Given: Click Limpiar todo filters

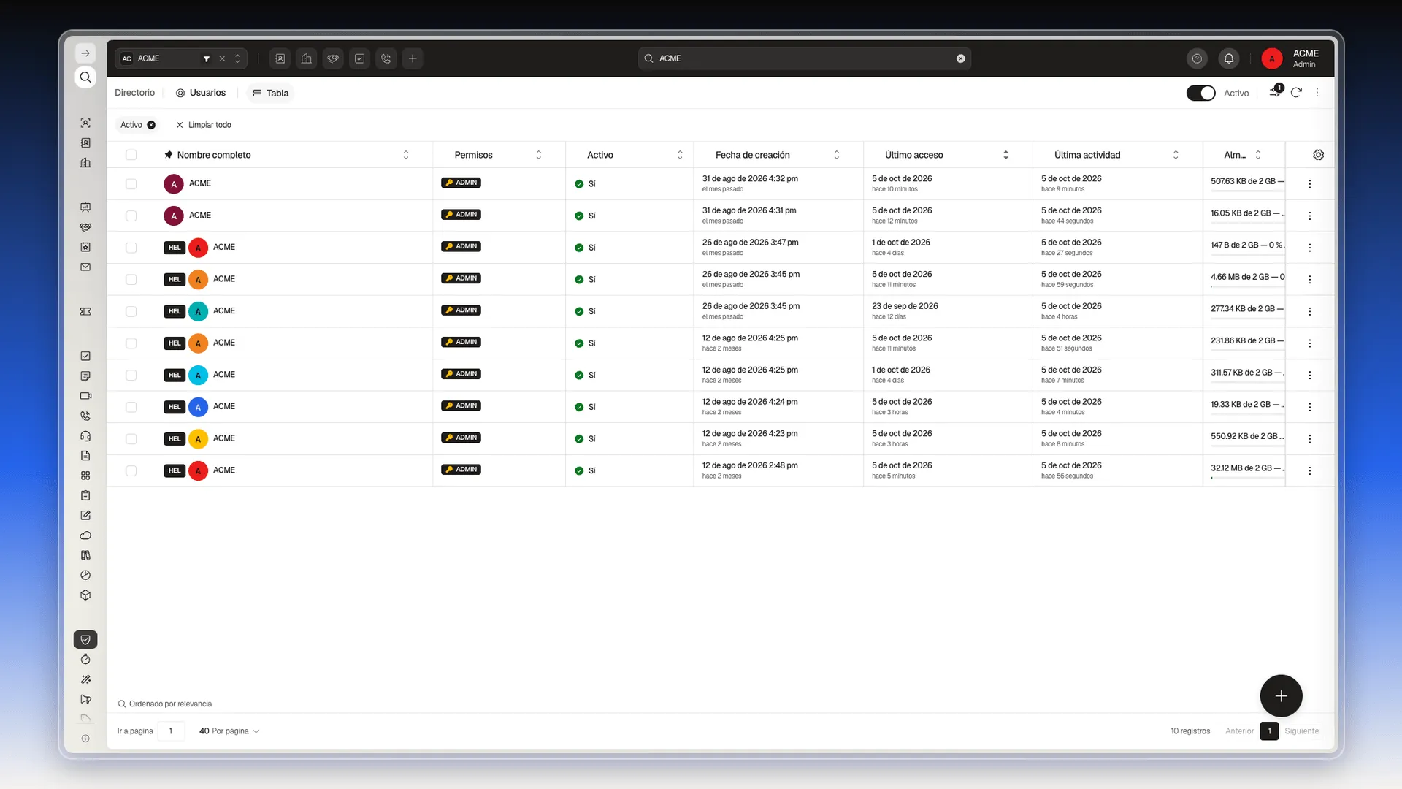Looking at the screenshot, I should (204, 125).
